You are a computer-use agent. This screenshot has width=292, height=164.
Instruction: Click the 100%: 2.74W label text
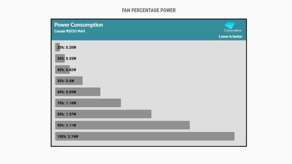click(68, 136)
